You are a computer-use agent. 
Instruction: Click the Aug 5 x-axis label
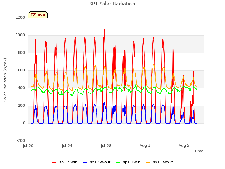click(x=184, y=145)
